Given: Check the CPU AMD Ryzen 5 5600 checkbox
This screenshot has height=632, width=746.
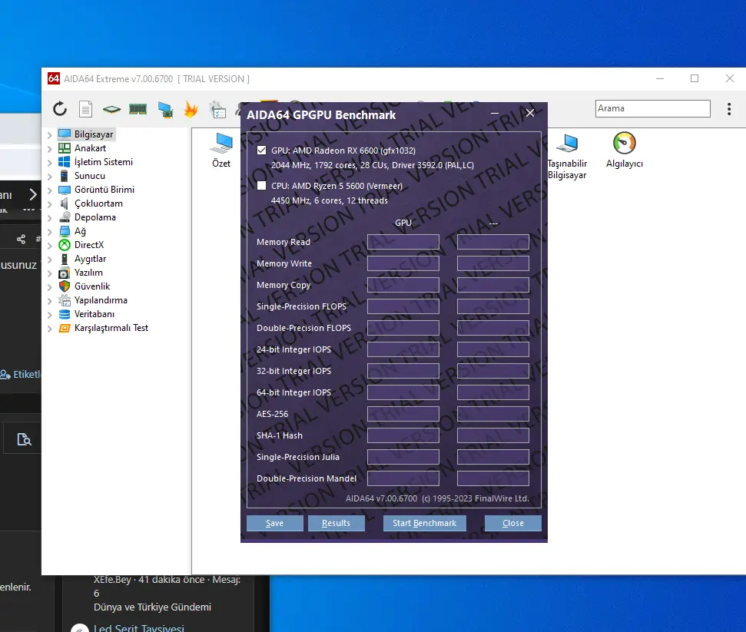Looking at the screenshot, I should (261, 186).
